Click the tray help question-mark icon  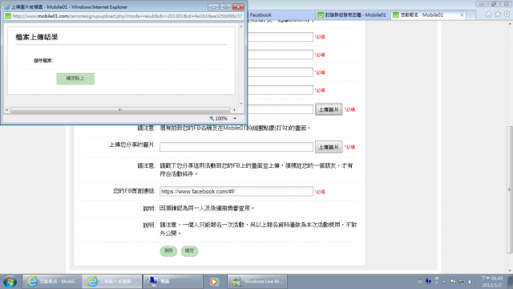click(428, 281)
